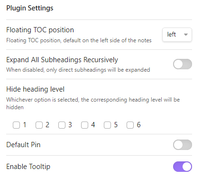Click the Plugin Settings heading

point(30,8)
